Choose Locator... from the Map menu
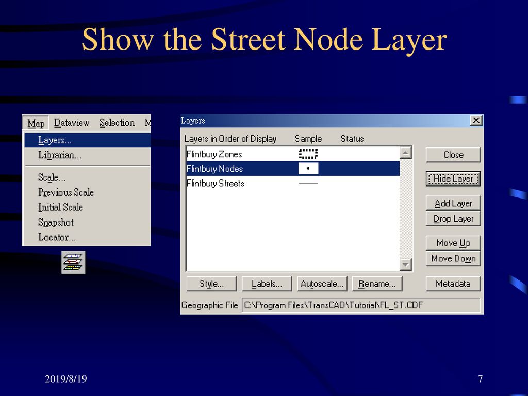This screenshot has height=396, width=528. [88, 237]
